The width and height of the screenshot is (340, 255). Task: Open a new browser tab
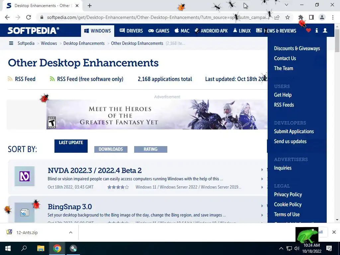(90, 6)
